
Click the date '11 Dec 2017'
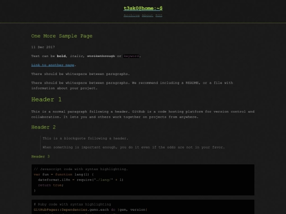tap(43, 47)
